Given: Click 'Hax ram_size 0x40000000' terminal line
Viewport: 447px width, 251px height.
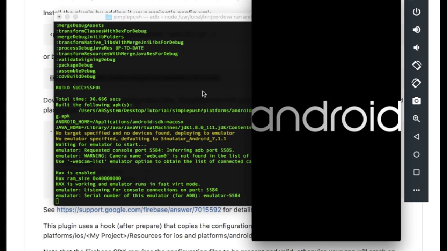Looking at the screenshot, I should pyautogui.click(x=88, y=178).
